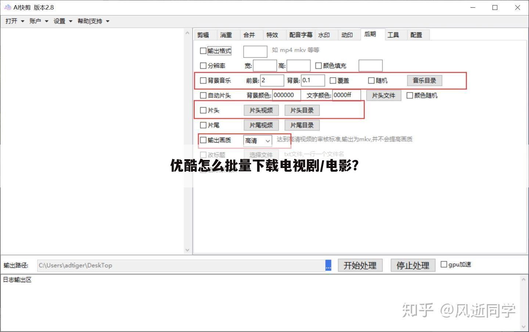Image resolution: width=529 pixels, height=332 pixels.
Task: Click the log area scroll down arrow
Action: click(523, 326)
